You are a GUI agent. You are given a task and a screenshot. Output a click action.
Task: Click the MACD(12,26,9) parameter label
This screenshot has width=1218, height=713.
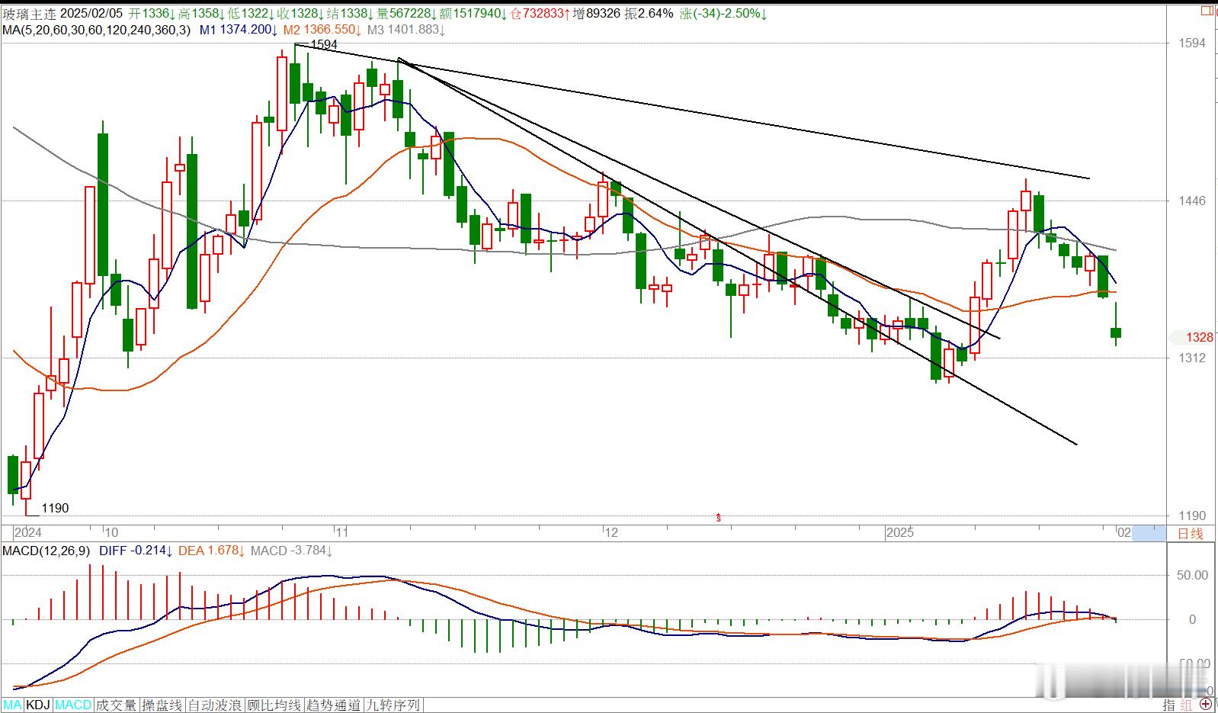[x=46, y=550]
